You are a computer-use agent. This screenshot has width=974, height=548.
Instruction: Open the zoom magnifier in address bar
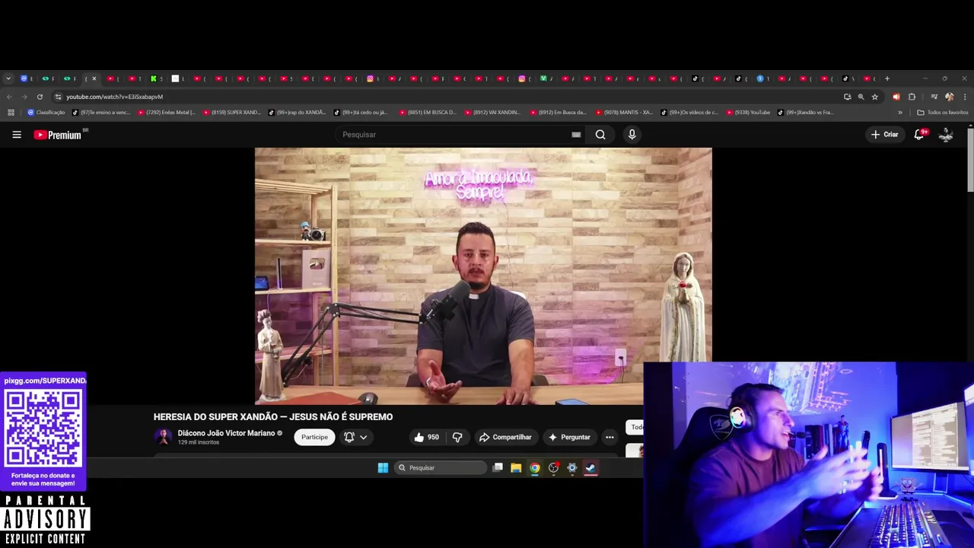click(x=861, y=97)
